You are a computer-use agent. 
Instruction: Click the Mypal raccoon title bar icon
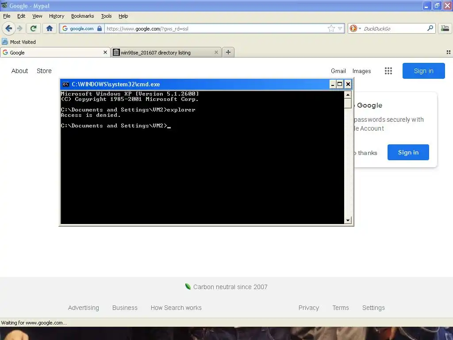4,5
